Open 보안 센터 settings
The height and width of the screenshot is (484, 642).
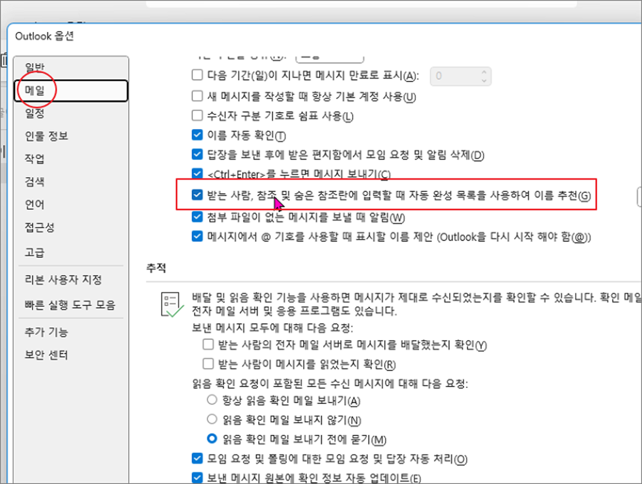47,355
